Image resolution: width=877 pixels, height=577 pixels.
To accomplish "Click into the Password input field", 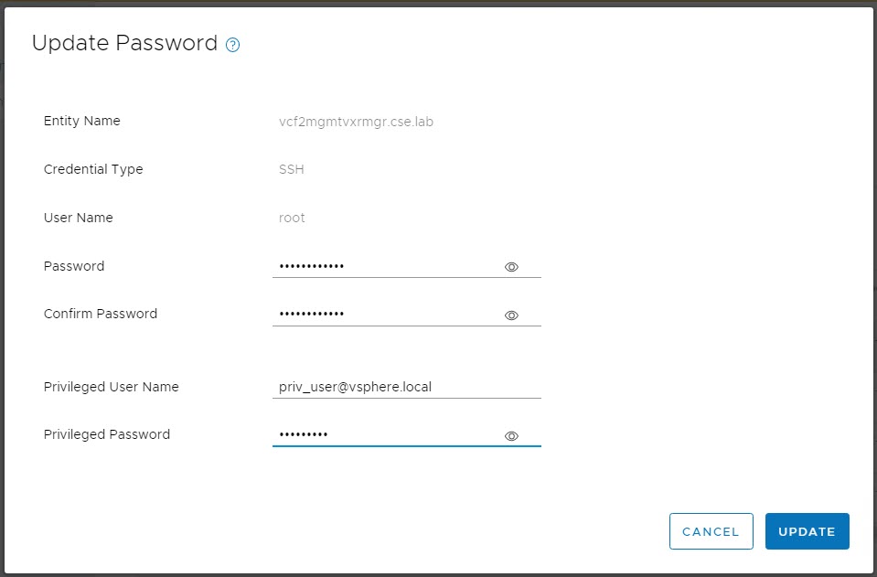I will point(384,266).
